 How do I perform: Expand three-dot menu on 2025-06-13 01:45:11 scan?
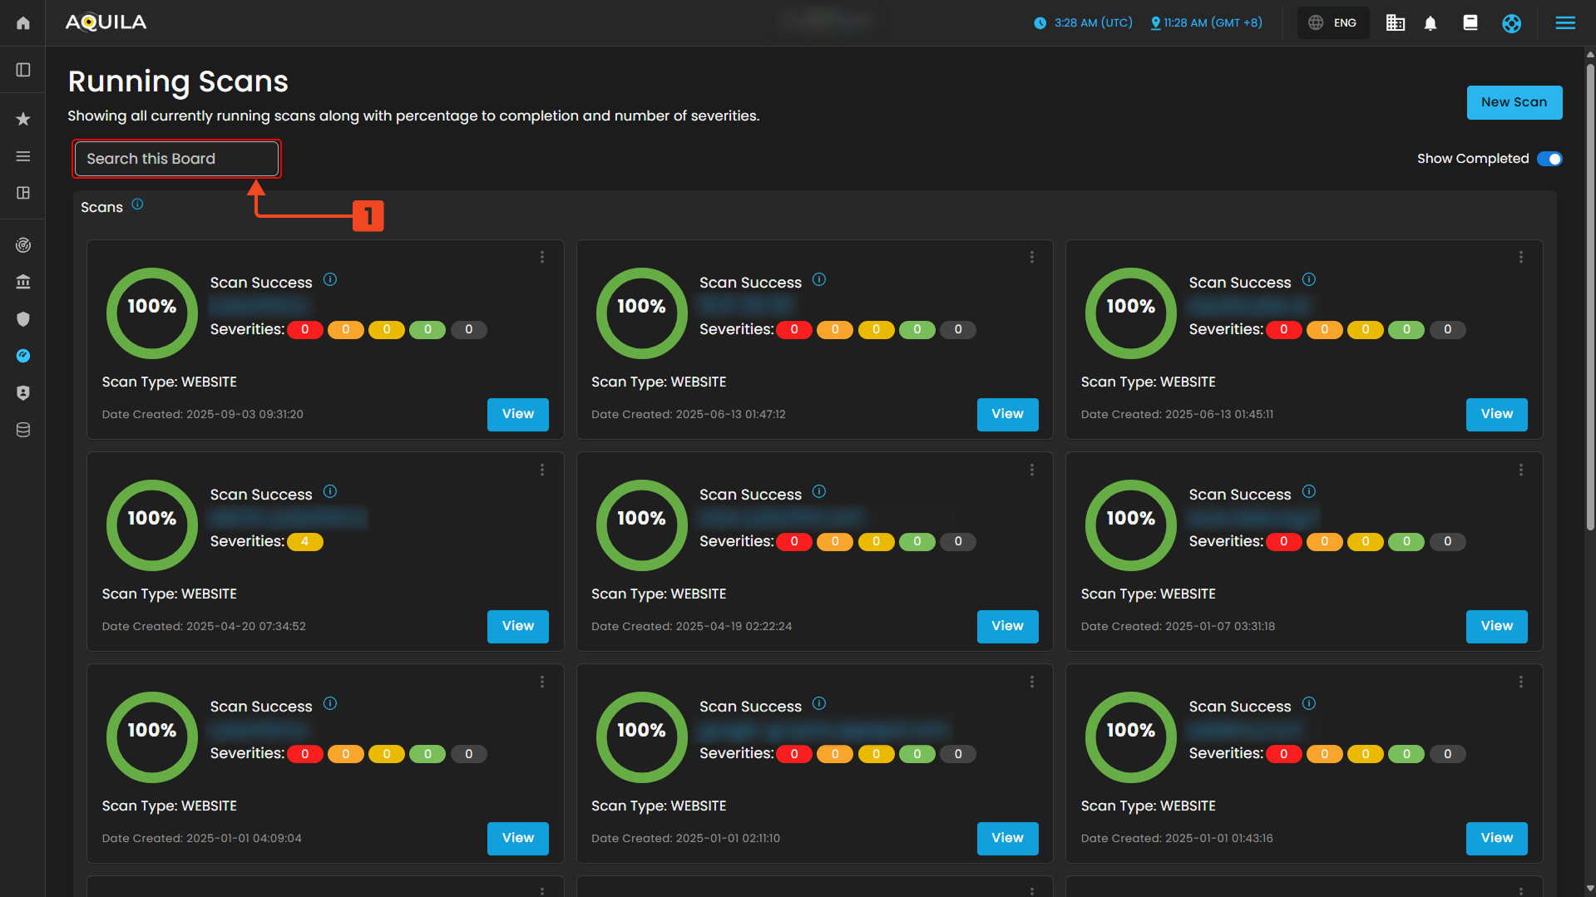click(x=1521, y=258)
